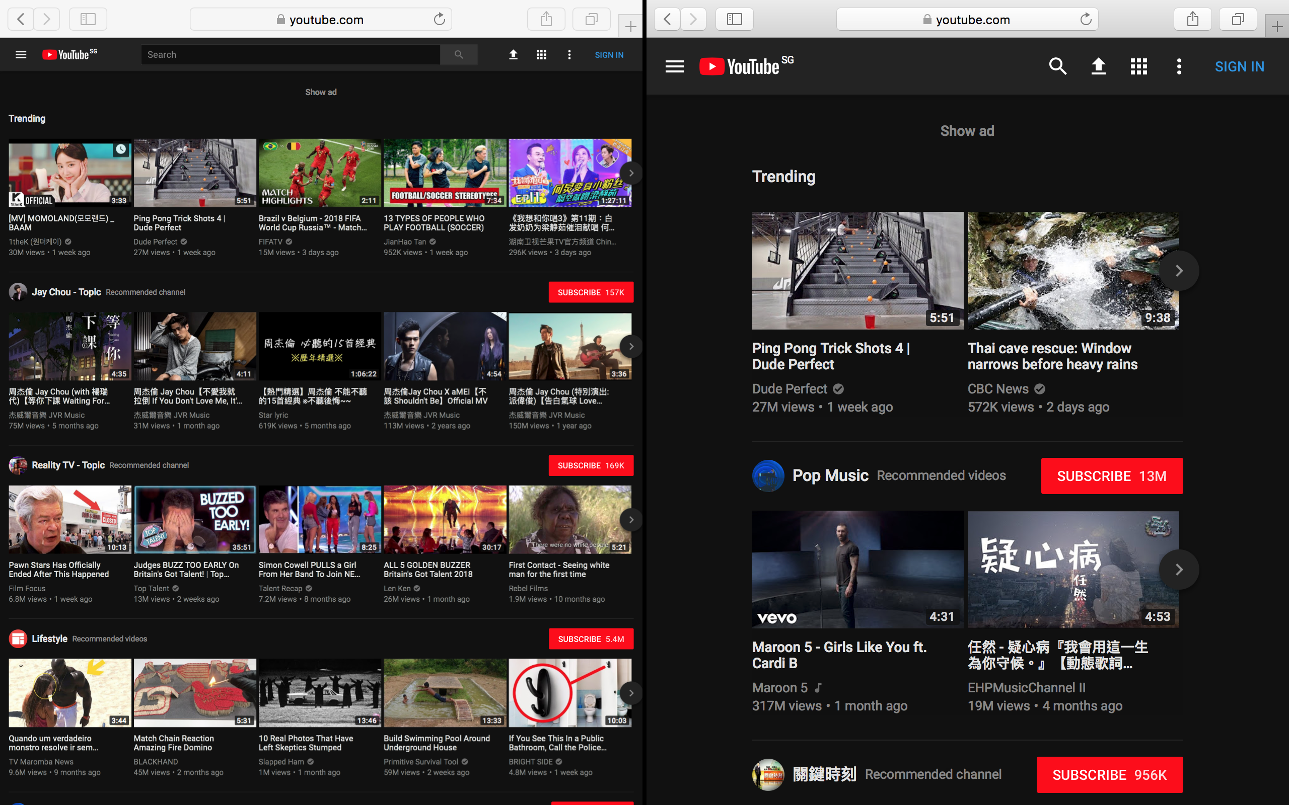Open Pawn Stars Has Officially Ended video title
Screen dimensions: 1289x805
tap(58, 570)
